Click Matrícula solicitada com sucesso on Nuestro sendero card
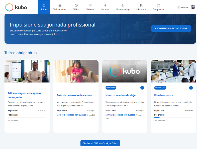 coord(120,115)
